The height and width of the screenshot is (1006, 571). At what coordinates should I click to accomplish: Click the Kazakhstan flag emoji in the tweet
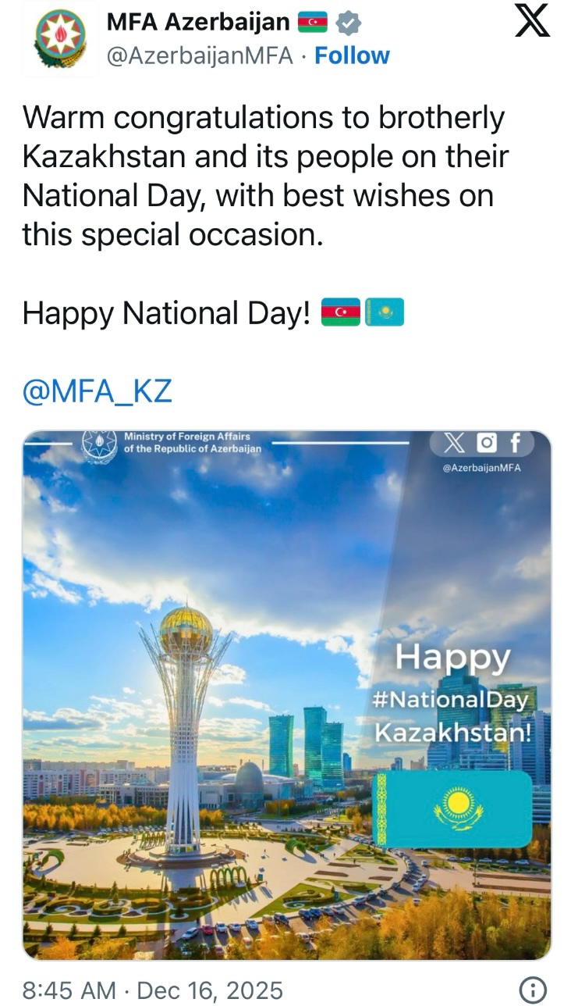pos(385,312)
